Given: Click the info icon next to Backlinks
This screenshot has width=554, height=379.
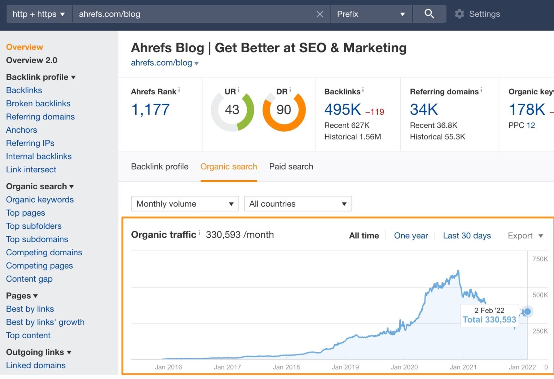Looking at the screenshot, I should pos(363,89).
